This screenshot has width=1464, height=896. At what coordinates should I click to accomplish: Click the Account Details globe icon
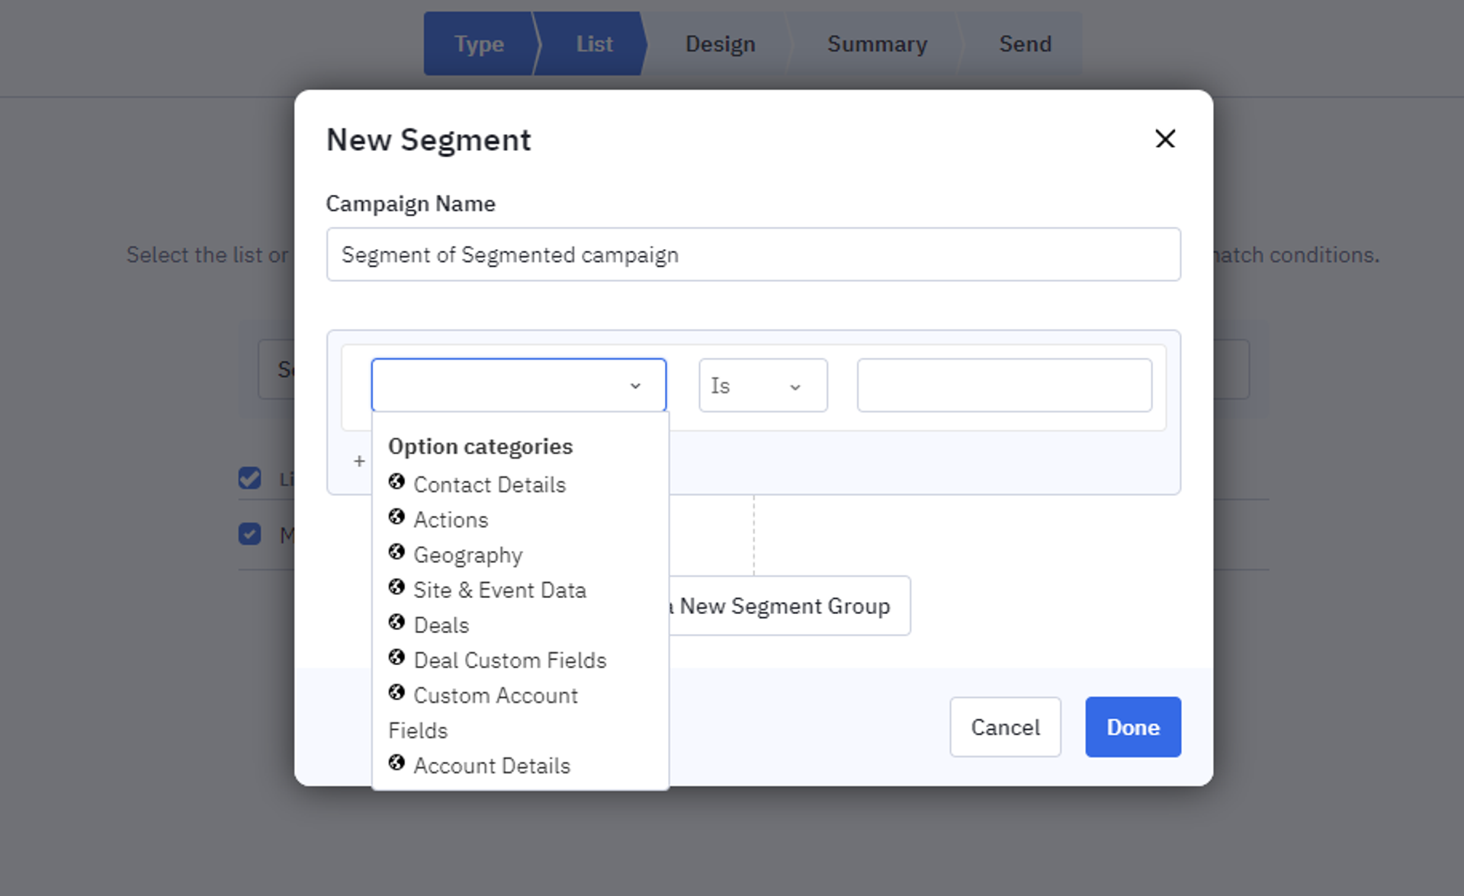pyautogui.click(x=397, y=763)
